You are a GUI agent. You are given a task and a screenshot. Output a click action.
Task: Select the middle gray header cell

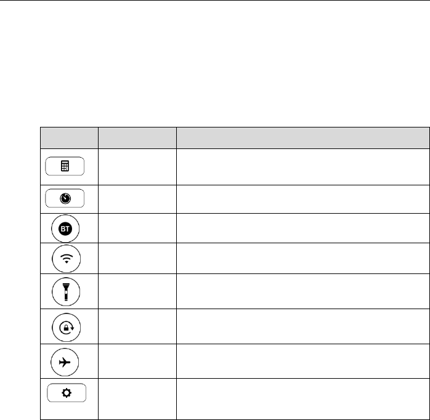tap(137, 138)
